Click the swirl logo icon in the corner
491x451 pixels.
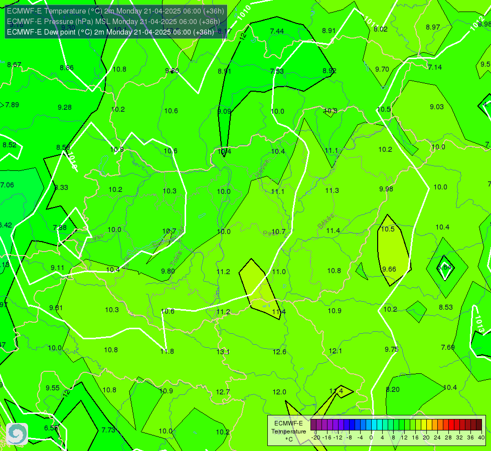pyautogui.click(x=17, y=434)
